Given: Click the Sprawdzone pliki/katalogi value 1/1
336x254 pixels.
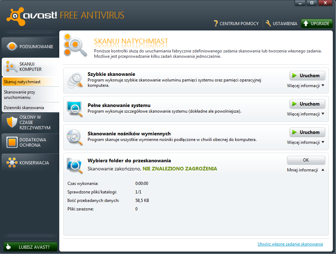Looking at the screenshot, I should pos(138,192).
